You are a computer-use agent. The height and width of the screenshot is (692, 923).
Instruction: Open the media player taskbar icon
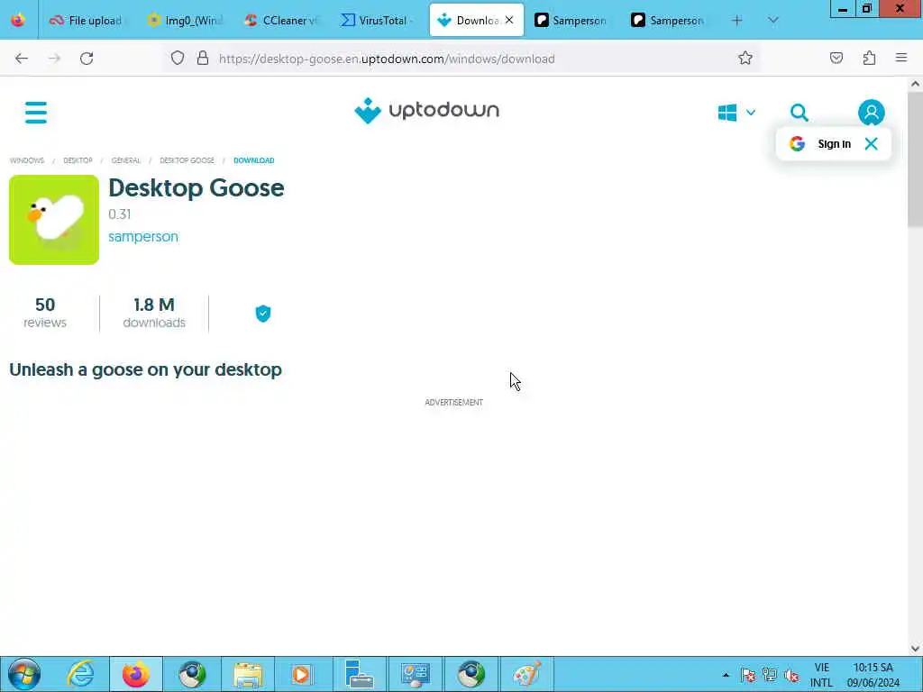301,674
